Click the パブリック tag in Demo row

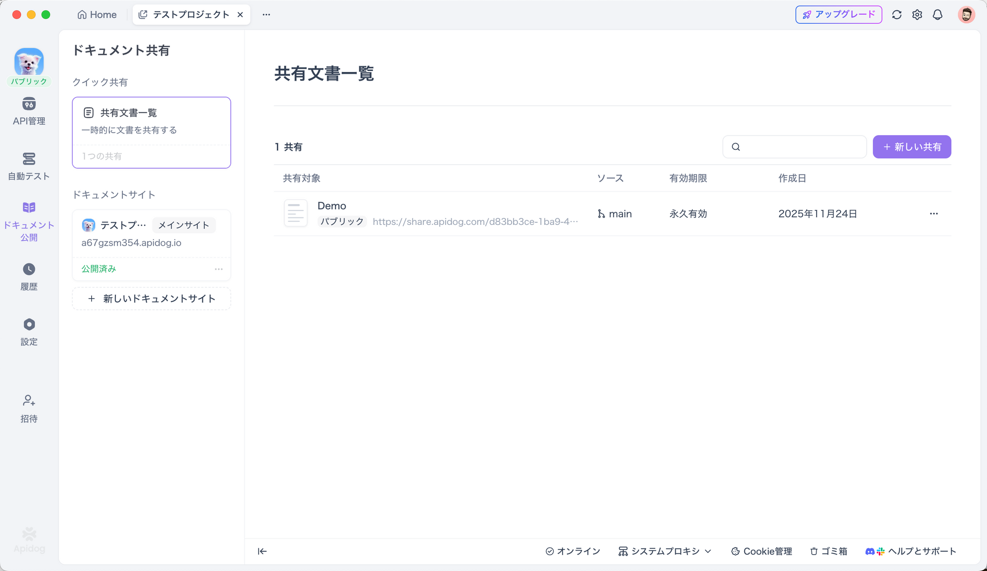coord(342,222)
